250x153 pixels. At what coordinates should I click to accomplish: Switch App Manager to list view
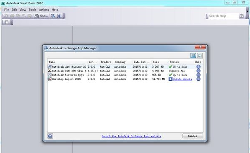(x=193, y=56)
